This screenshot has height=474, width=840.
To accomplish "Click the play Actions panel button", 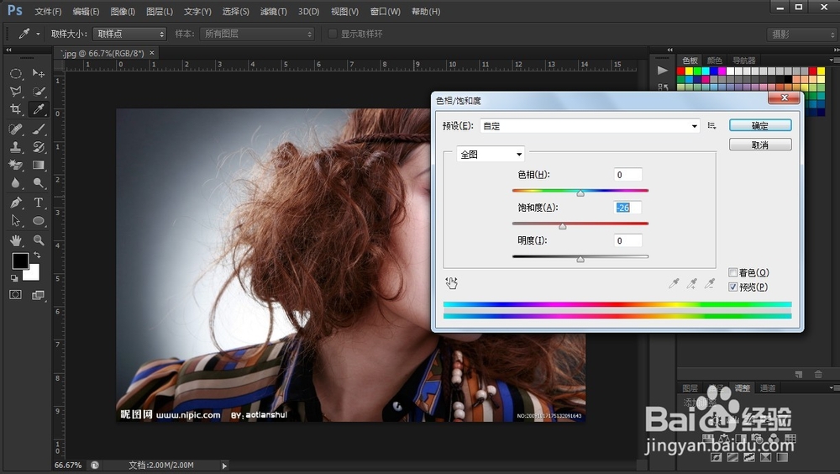I will point(663,71).
